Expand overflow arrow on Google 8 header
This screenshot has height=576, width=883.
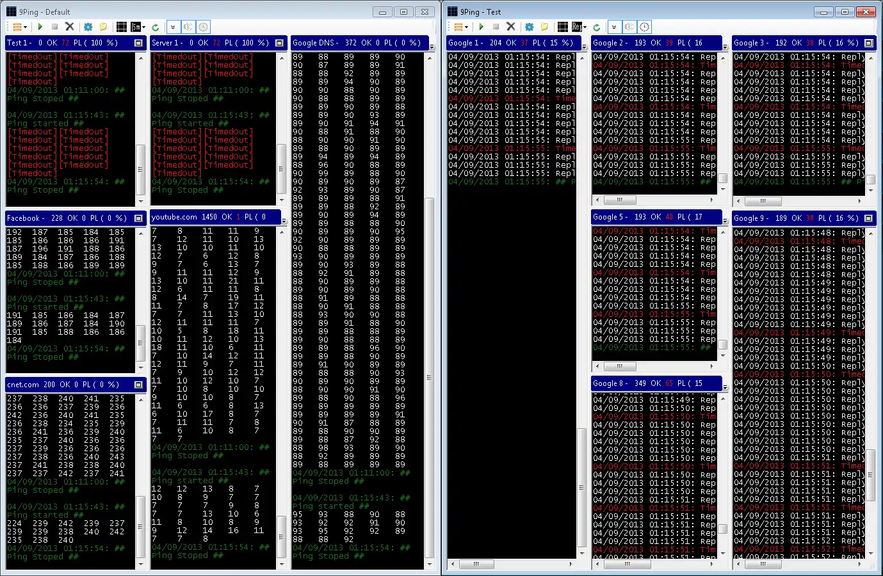[725, 387]
